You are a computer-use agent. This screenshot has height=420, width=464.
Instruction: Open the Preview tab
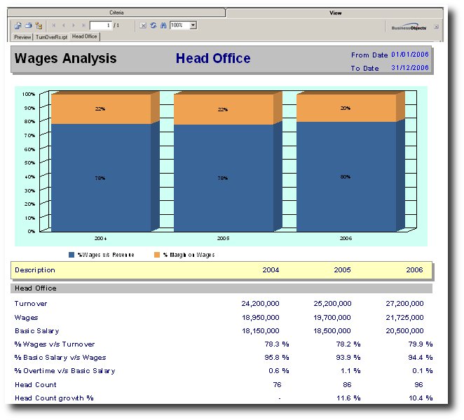(x=22, y=36)
